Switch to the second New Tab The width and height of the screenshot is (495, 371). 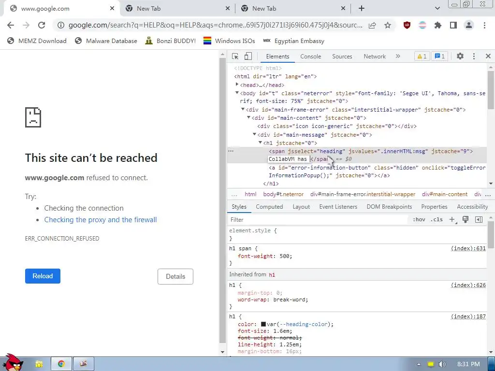coord(178,9)
